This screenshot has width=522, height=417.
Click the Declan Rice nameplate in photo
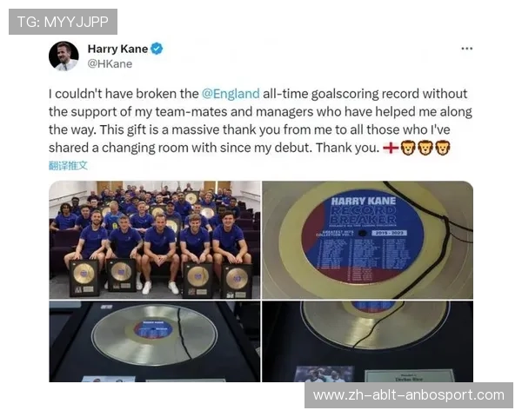point(410,376)
